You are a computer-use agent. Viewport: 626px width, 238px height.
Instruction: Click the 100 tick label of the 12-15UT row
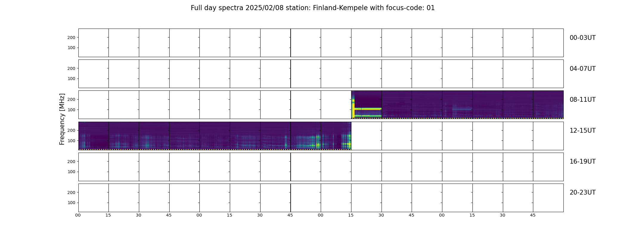click(x=71, y=141)
